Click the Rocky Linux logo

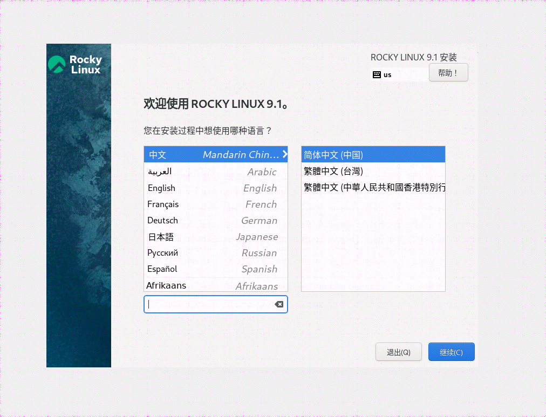click(75, 65)
